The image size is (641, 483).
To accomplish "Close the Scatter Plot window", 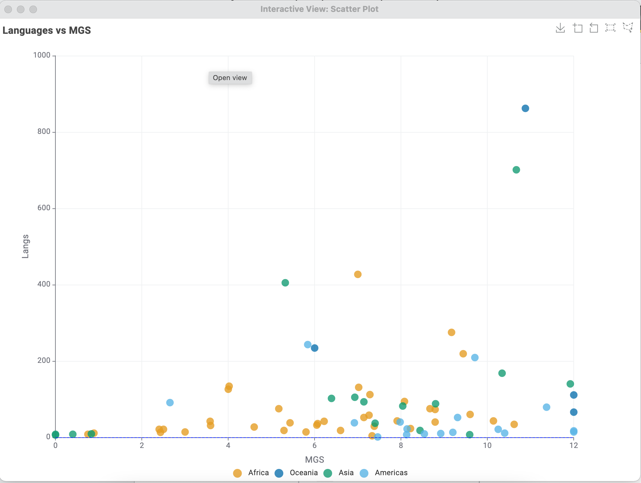I will click(x=8, y=9).
